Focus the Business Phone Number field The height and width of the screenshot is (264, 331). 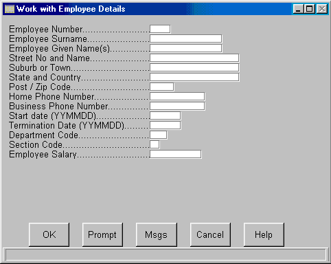point(177,106)
